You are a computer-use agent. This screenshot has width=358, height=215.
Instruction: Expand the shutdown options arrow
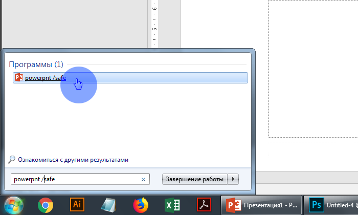233,179
